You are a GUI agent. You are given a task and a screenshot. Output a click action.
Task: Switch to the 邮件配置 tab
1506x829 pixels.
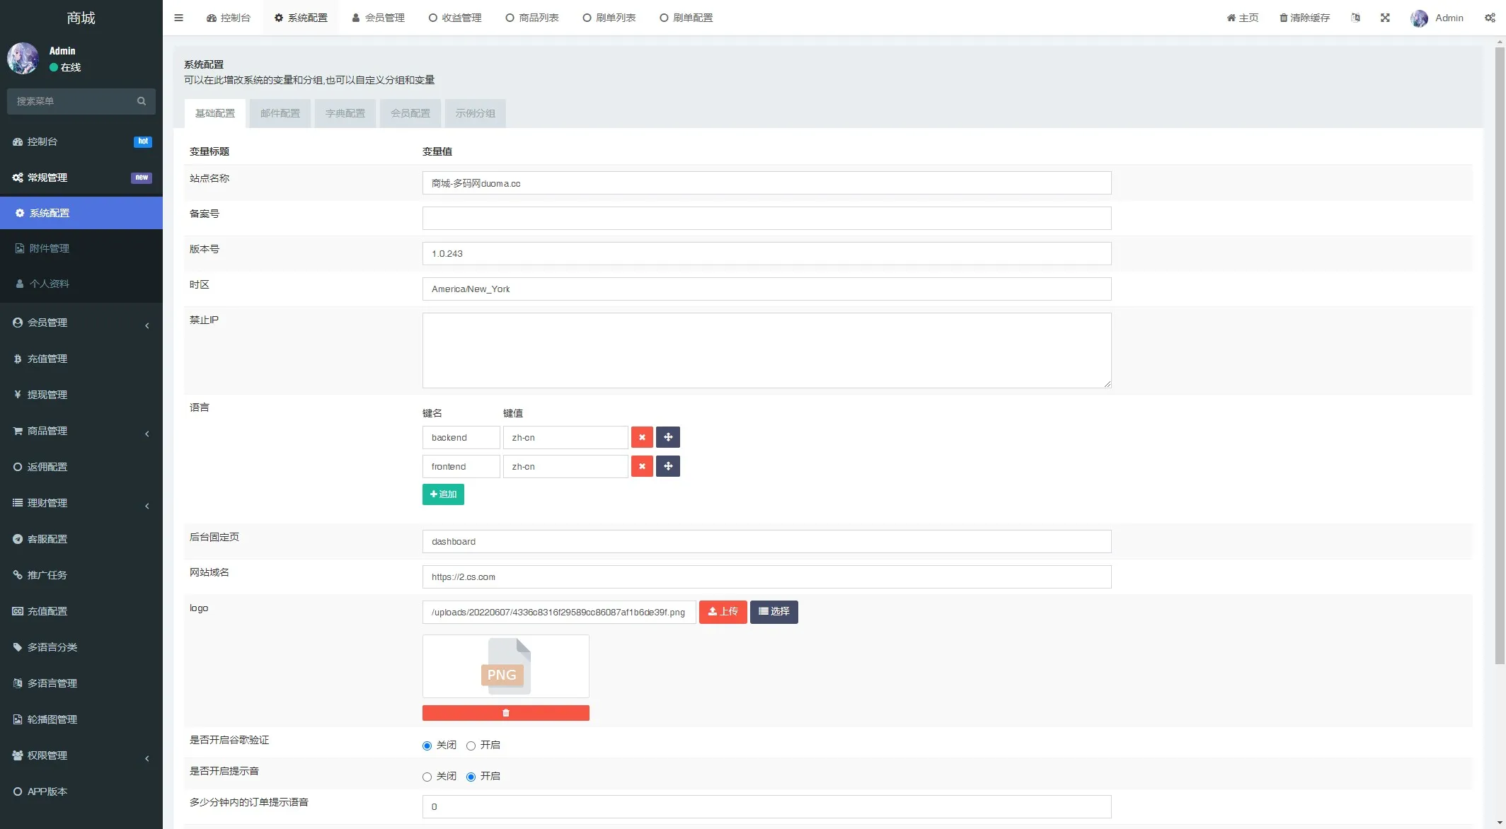[280, 113]
